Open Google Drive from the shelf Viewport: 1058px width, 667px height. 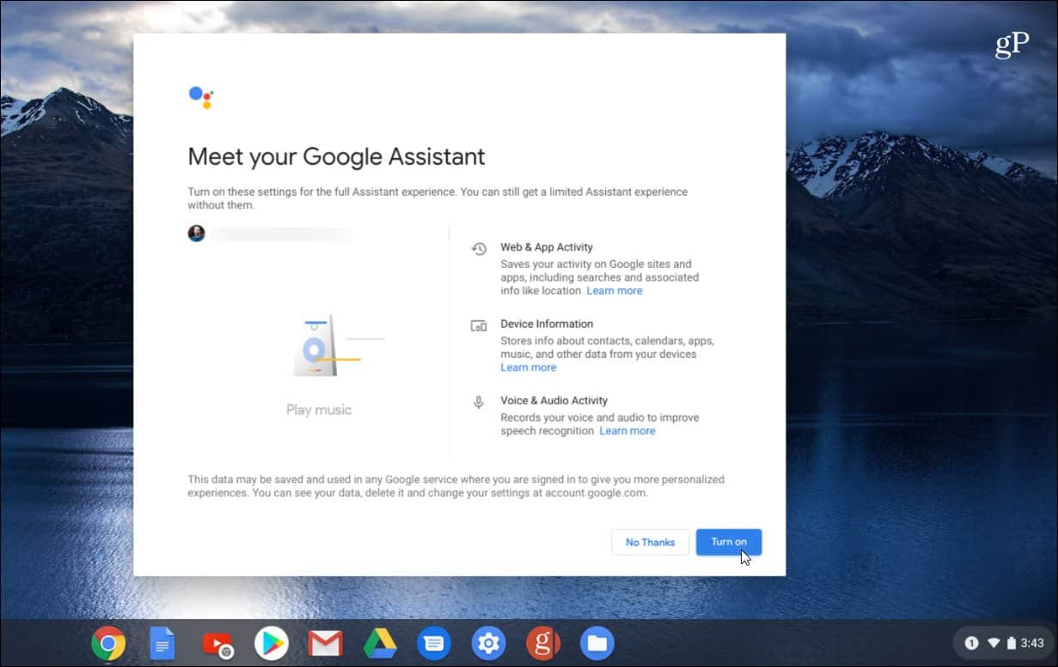[379, 643]
